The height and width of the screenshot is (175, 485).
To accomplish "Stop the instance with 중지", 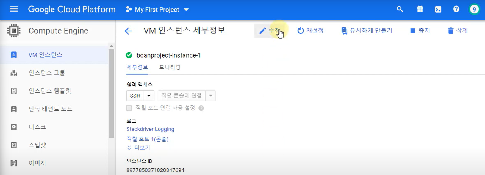I will pos(420,31).
